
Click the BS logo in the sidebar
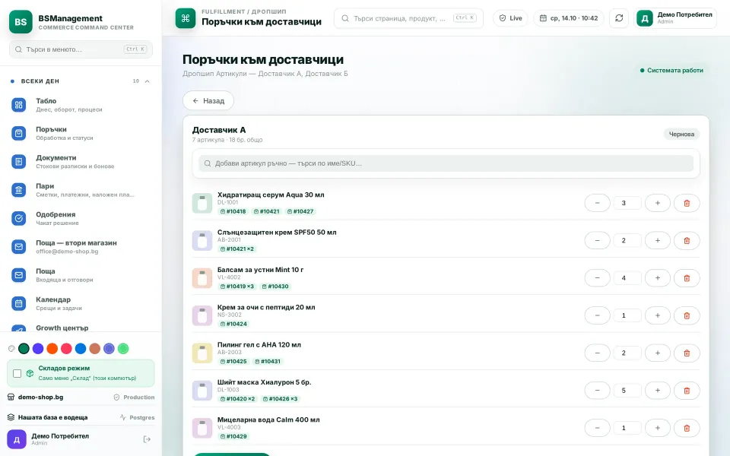click(21, 22)
